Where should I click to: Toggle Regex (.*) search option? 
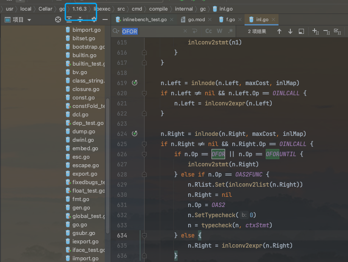[x=230, y=31]
